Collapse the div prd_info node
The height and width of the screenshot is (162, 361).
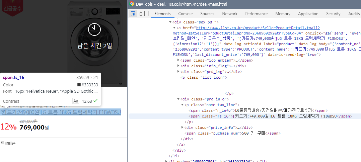coord(178,99)
